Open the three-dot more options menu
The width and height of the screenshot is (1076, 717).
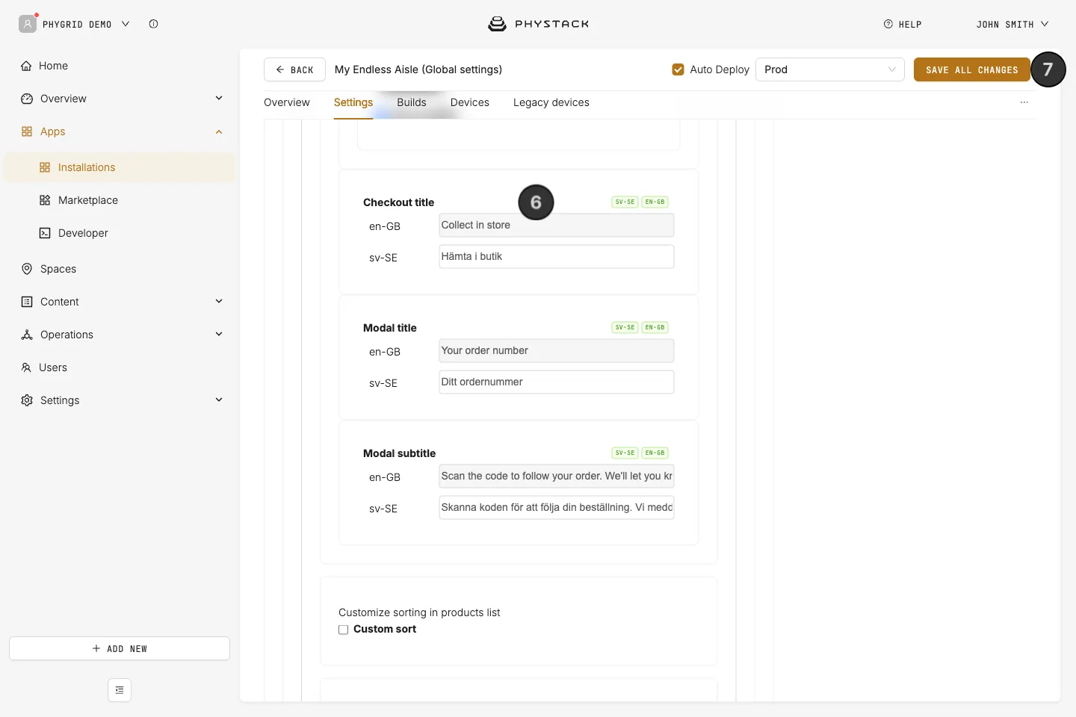click(x=1024, y=102)
